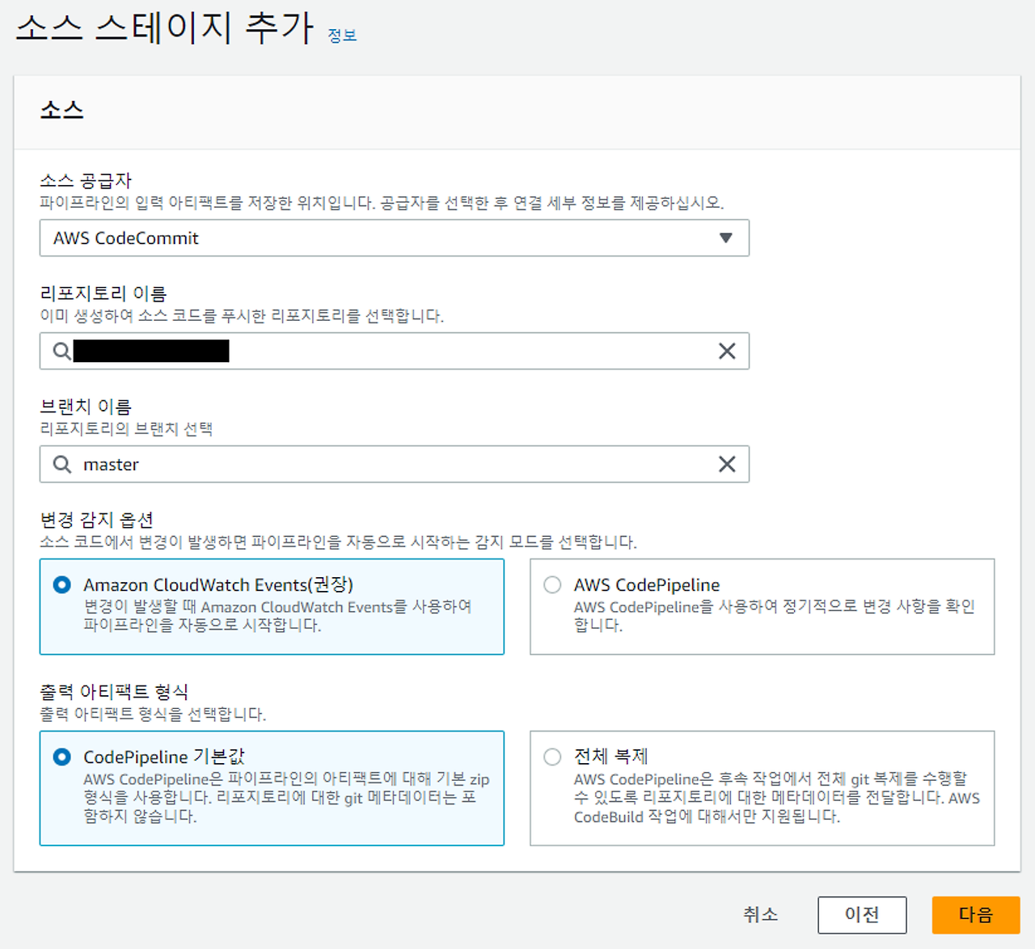Select the 전체 복제 output format
Viewport: 1035px width, 949px height.
click(x=552, y=757)
